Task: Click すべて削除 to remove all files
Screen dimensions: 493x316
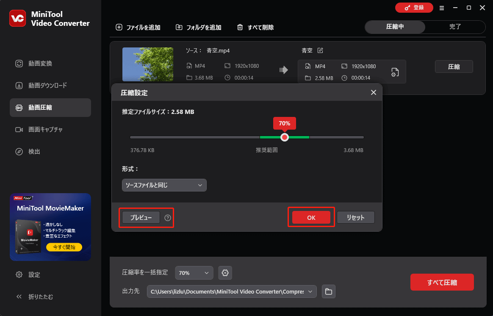Action: [x=255, y=28]
